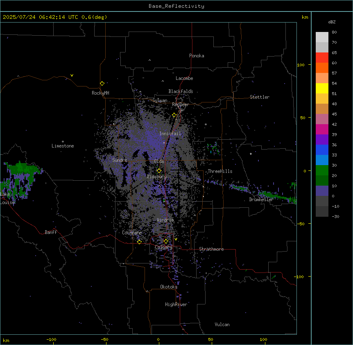The height and width of the screenshot is (345, 353).
Task: Select the yellow diamond marker below Cochrane
Action: (139, 242)
